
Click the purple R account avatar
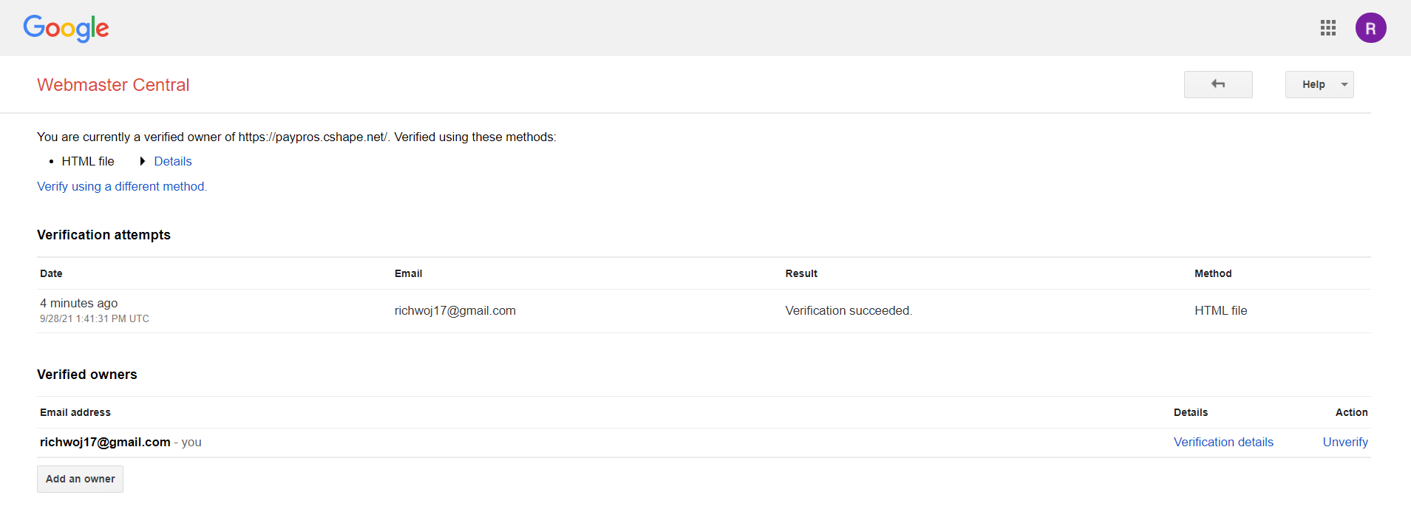coord(1370,28)
